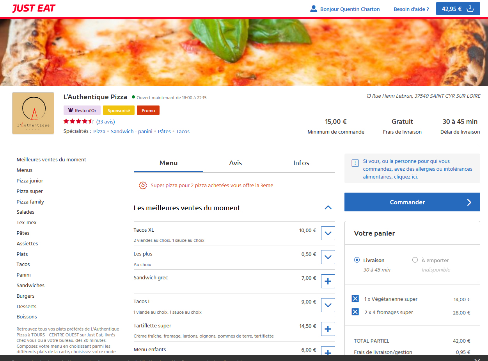Open the Pâtes category in sidebar

tap(23, 233)
